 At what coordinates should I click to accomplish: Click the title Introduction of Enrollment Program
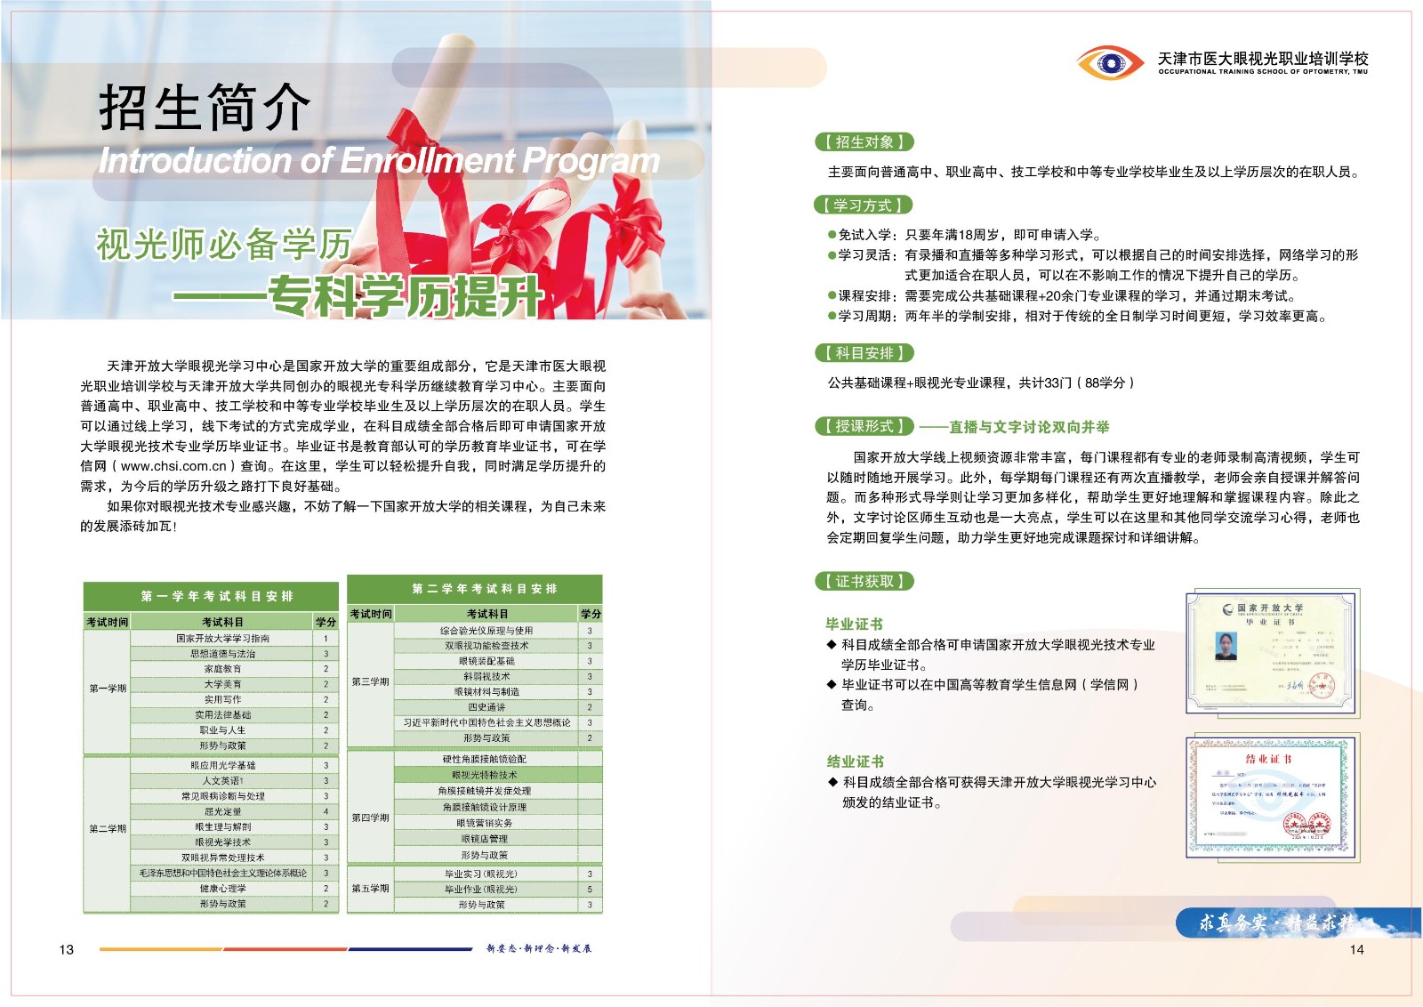point(379,161)
